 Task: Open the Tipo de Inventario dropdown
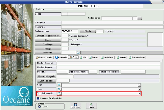(139, 94)
